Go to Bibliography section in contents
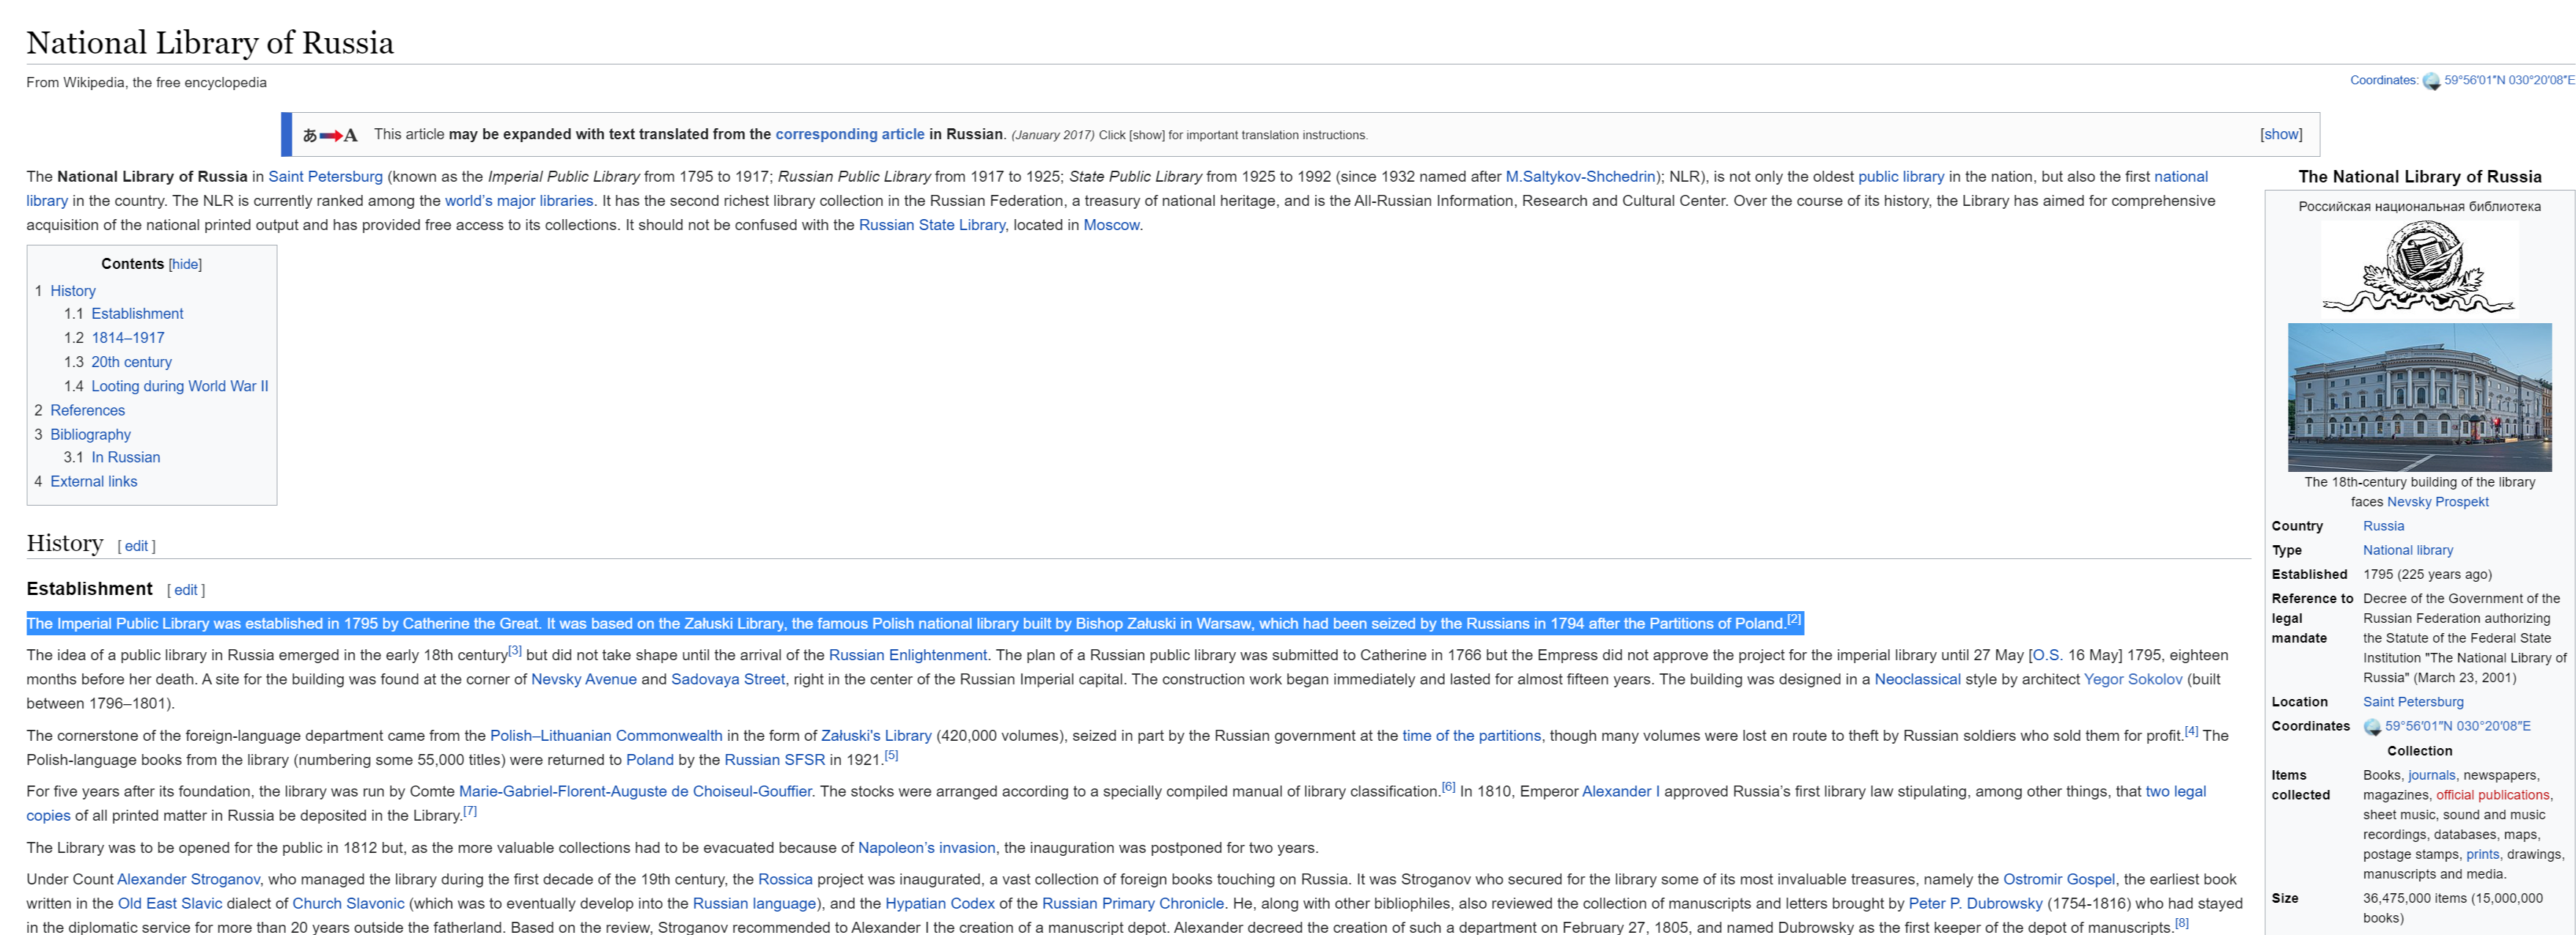The image size is (2576, 935). click(90, 434)
